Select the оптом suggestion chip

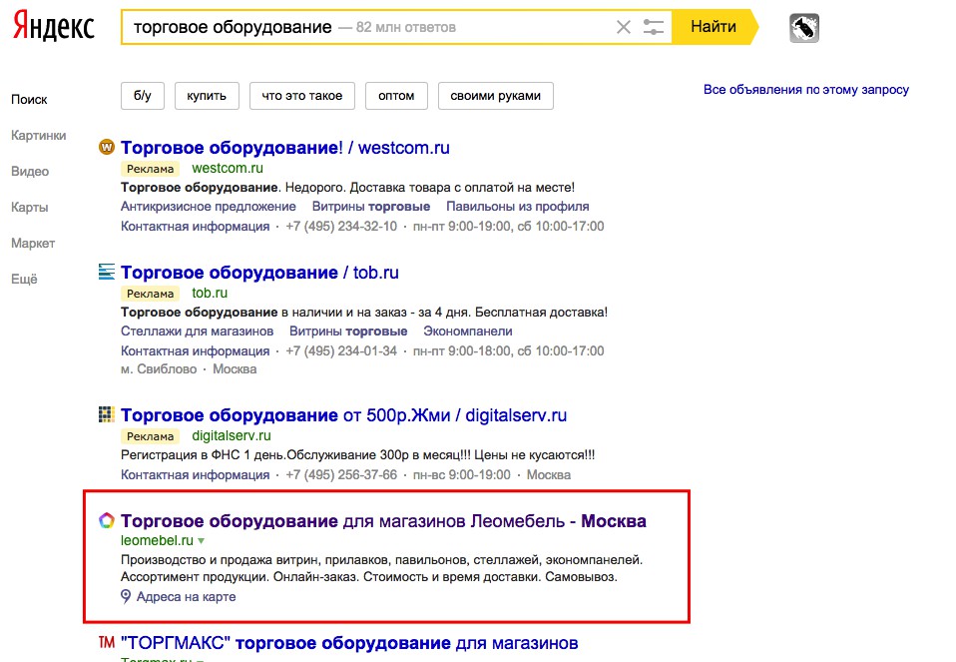click(396, 96)
